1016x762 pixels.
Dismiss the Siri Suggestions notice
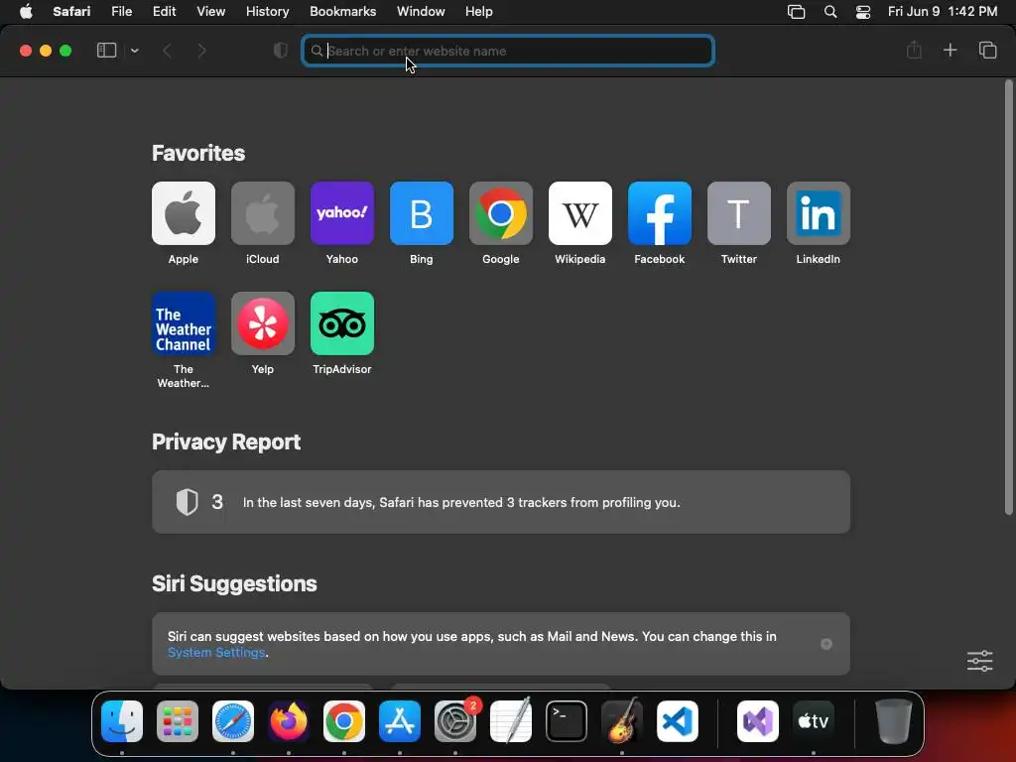[x=826, y=644]
